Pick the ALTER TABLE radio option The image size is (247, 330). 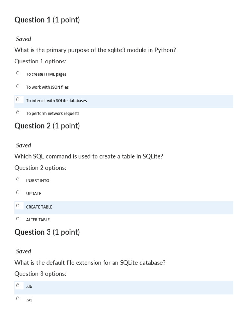pyautogui.click(x=18, y=218)
